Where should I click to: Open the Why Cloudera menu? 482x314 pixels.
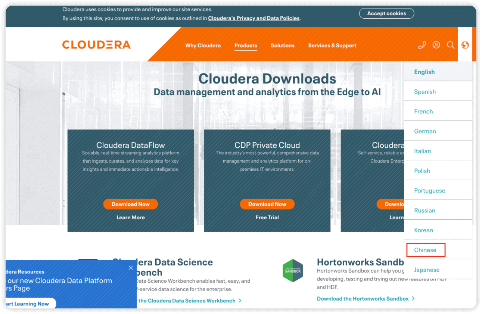(203, 45)
